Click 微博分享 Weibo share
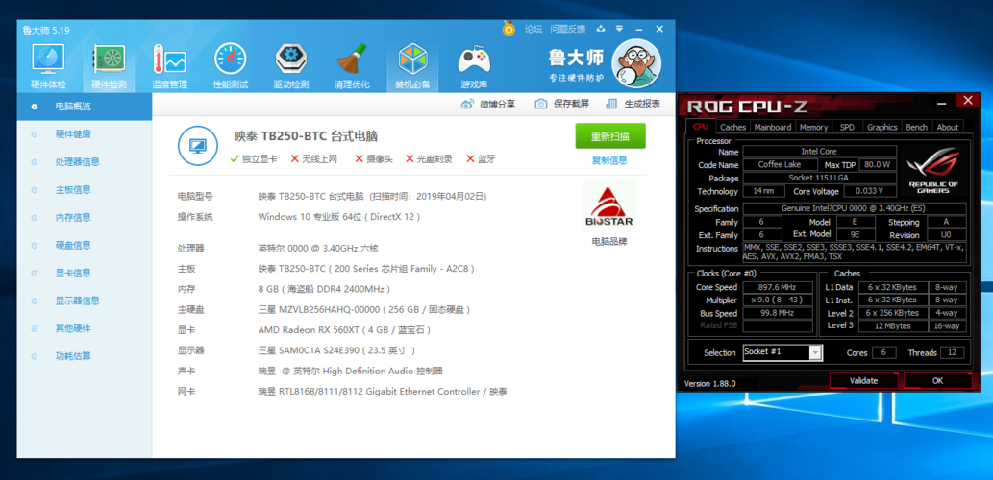The height and width of the screenshot is (480, 993). (x=487, y=105)
